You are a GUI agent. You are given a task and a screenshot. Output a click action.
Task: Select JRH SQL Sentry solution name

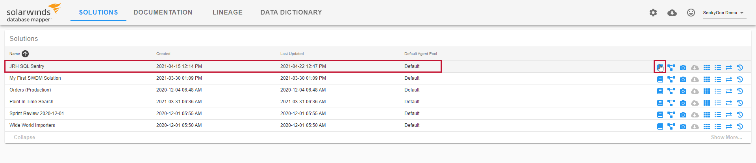click(x=27, y=66)
